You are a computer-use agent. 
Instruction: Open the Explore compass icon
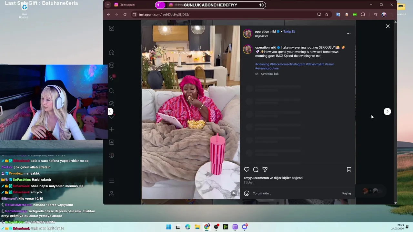click(112, 104)
